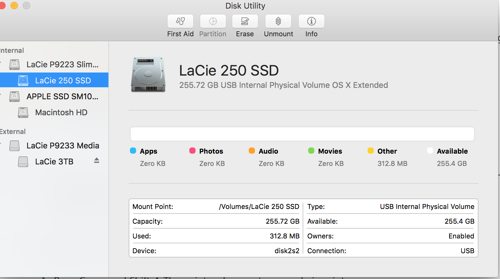Select the LaCie P9223 Slim drive icon
Viewport: 500px width, 279px height.
pos(14,65)
